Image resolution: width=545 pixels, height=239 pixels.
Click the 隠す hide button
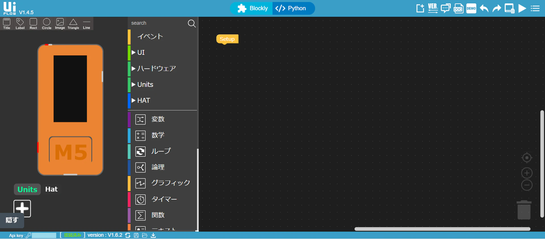coord(12,220)
